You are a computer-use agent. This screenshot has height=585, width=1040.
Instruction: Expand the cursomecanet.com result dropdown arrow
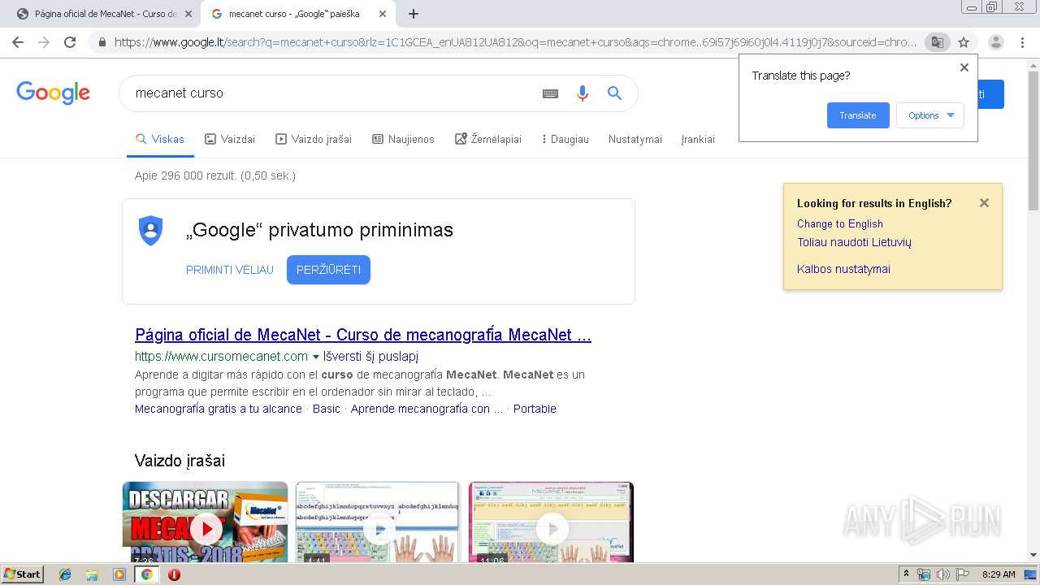[316, 357]
